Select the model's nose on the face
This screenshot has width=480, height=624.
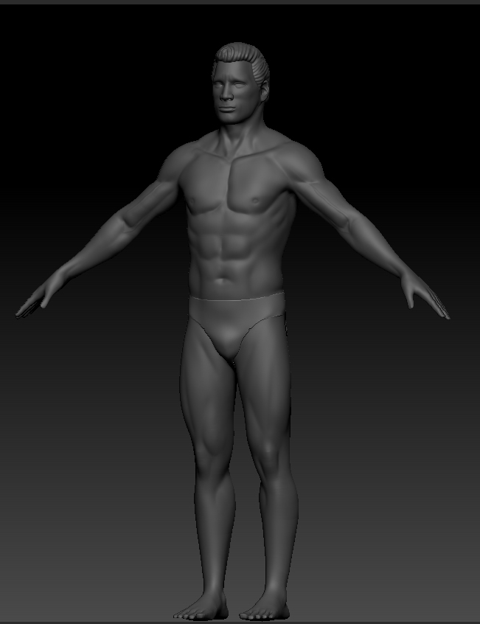[x=226, y=94]
